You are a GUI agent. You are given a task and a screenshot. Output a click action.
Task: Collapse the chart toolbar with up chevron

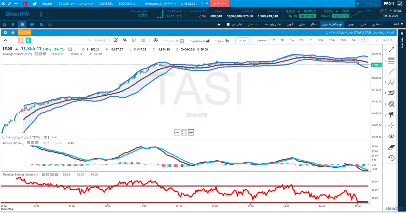pyautogui.click(x=6, y=40)
